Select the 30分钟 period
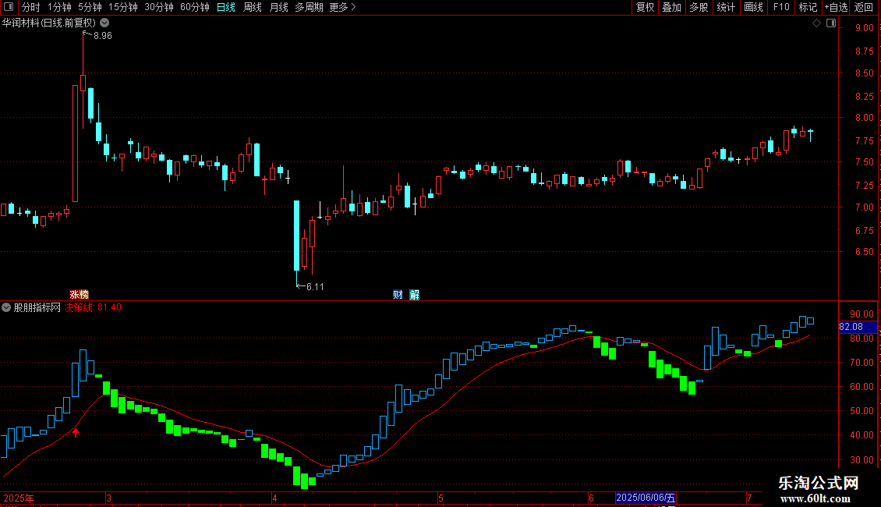This screenshot has width=881, height=507. click(x=159, y=7)
